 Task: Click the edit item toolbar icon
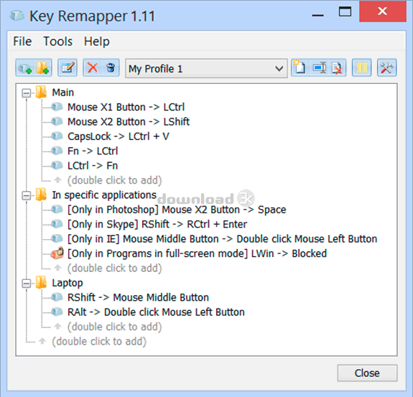[x=68, y=68]
